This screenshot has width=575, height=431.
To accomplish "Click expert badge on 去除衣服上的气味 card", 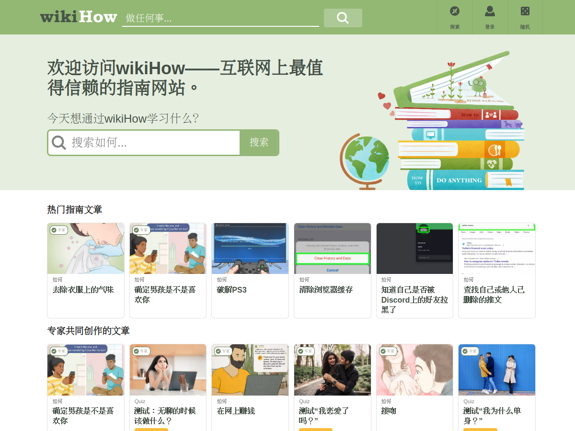I will pos(59,230).
